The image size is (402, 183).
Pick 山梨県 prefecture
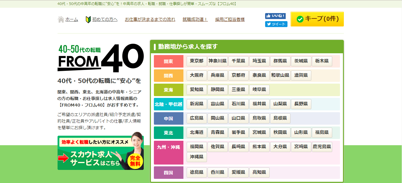pos(280,104)
